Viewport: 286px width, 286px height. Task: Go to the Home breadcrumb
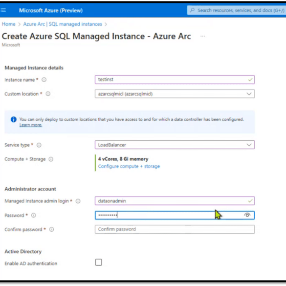click(x=9, y=24)
